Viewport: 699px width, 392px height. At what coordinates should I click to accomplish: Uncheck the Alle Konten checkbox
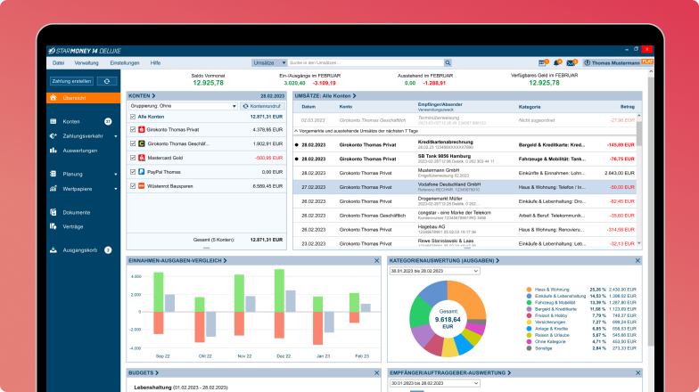[133, 116]
